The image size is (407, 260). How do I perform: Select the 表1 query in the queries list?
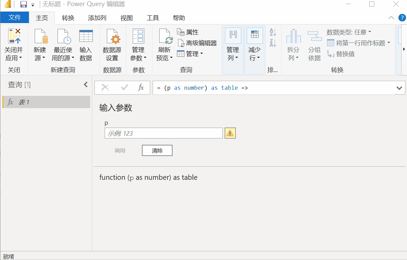(46, 102)
